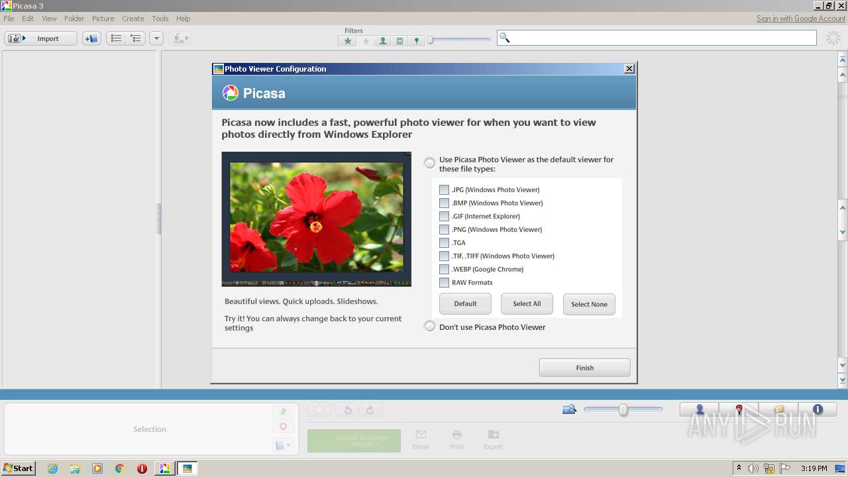The image size is (848, 477).
Task: Click the red hibiscus preview image
Action: pos(316,219)
